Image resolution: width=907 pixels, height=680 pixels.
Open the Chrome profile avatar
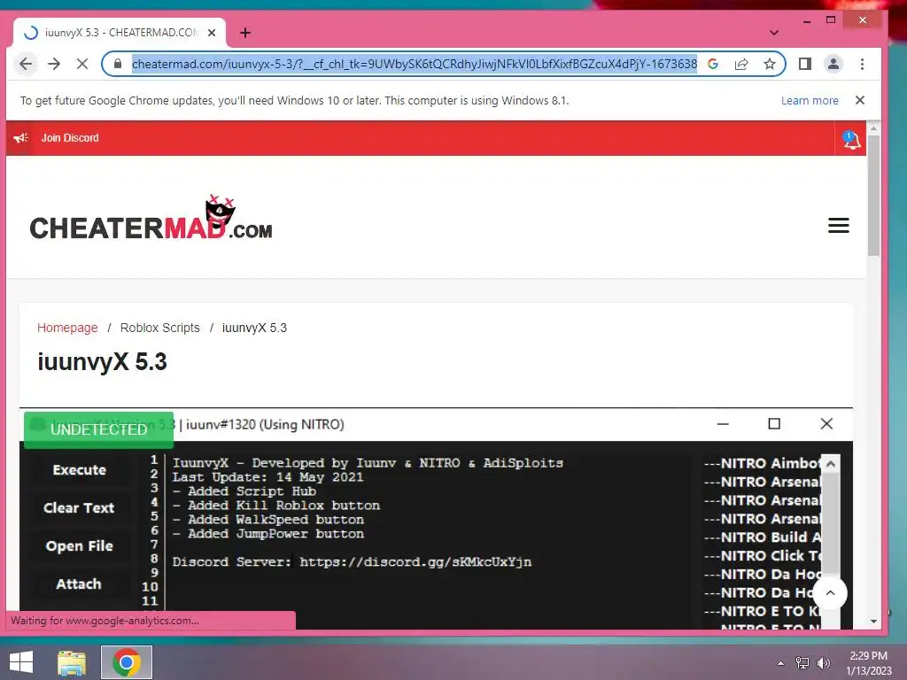[x=833, y=64]
